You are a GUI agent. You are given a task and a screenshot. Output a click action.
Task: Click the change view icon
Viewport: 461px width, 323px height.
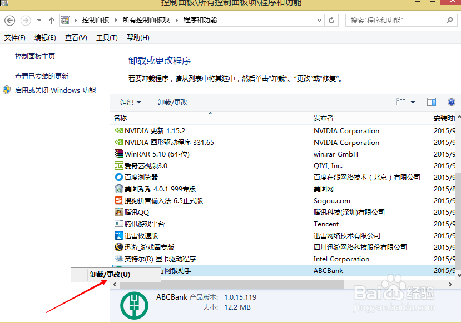coord(400,102)
